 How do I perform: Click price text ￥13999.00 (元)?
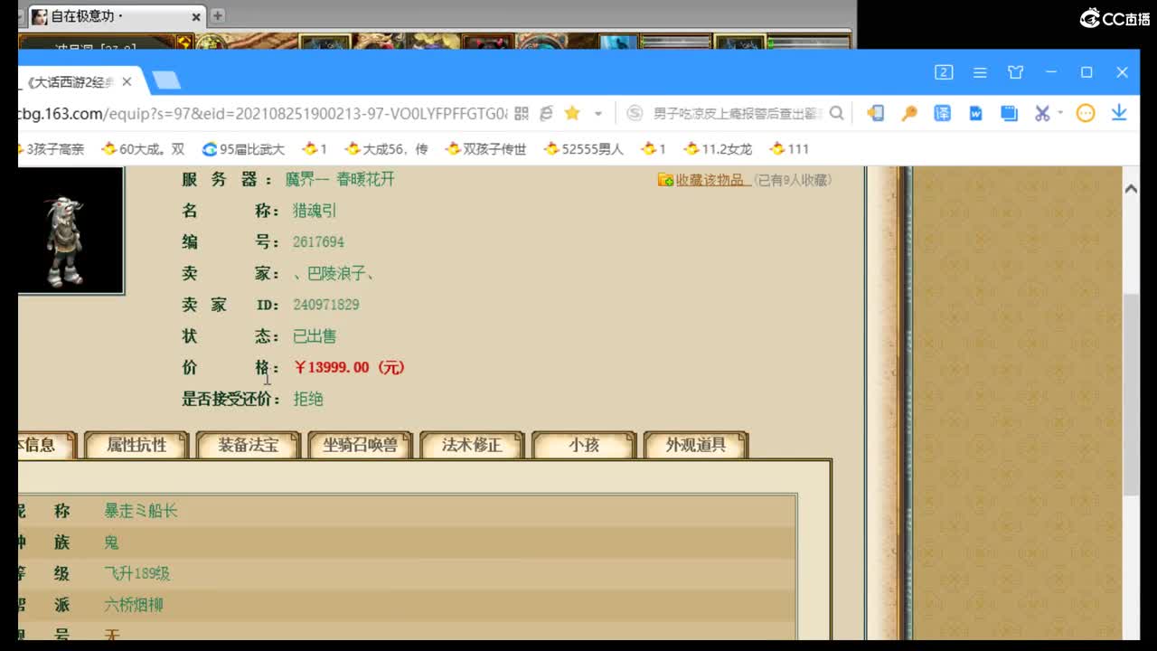tap(349, 367)
